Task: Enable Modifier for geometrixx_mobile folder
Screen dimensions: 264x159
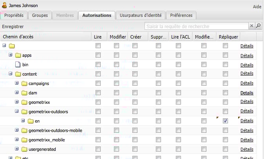Action: point(116,140)
